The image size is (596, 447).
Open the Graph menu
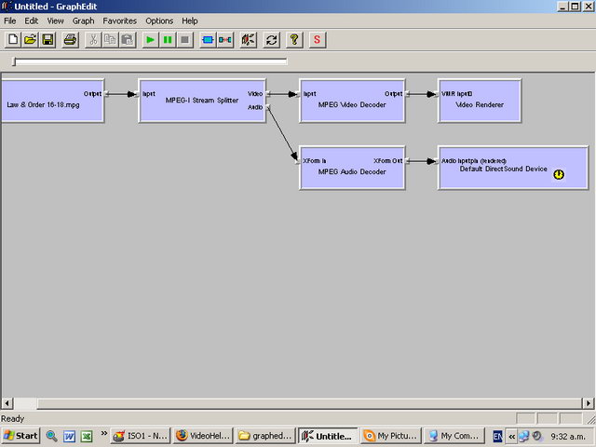click(x=83, y=20)
